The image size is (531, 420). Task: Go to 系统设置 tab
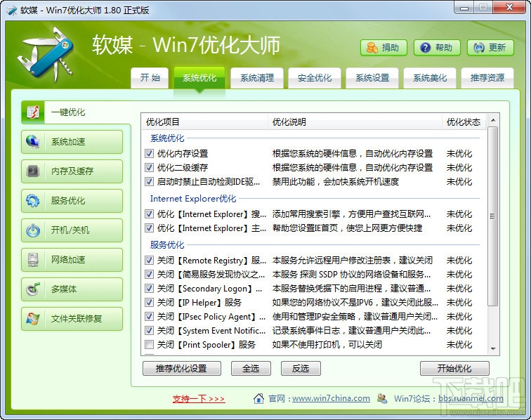click(372, 78)
